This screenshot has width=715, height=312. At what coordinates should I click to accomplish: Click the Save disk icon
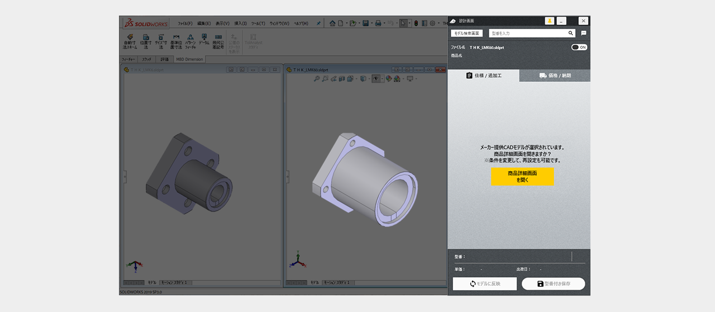(365, 23)
